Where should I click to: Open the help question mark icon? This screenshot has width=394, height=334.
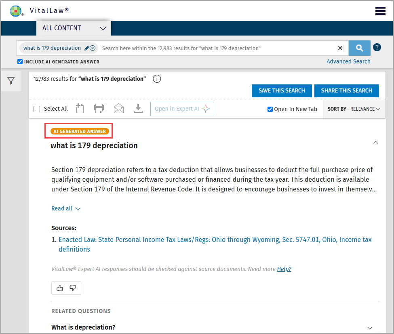pos(377,48)
